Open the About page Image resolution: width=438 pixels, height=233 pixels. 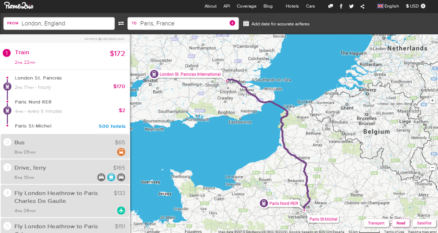tap(210, 6)
